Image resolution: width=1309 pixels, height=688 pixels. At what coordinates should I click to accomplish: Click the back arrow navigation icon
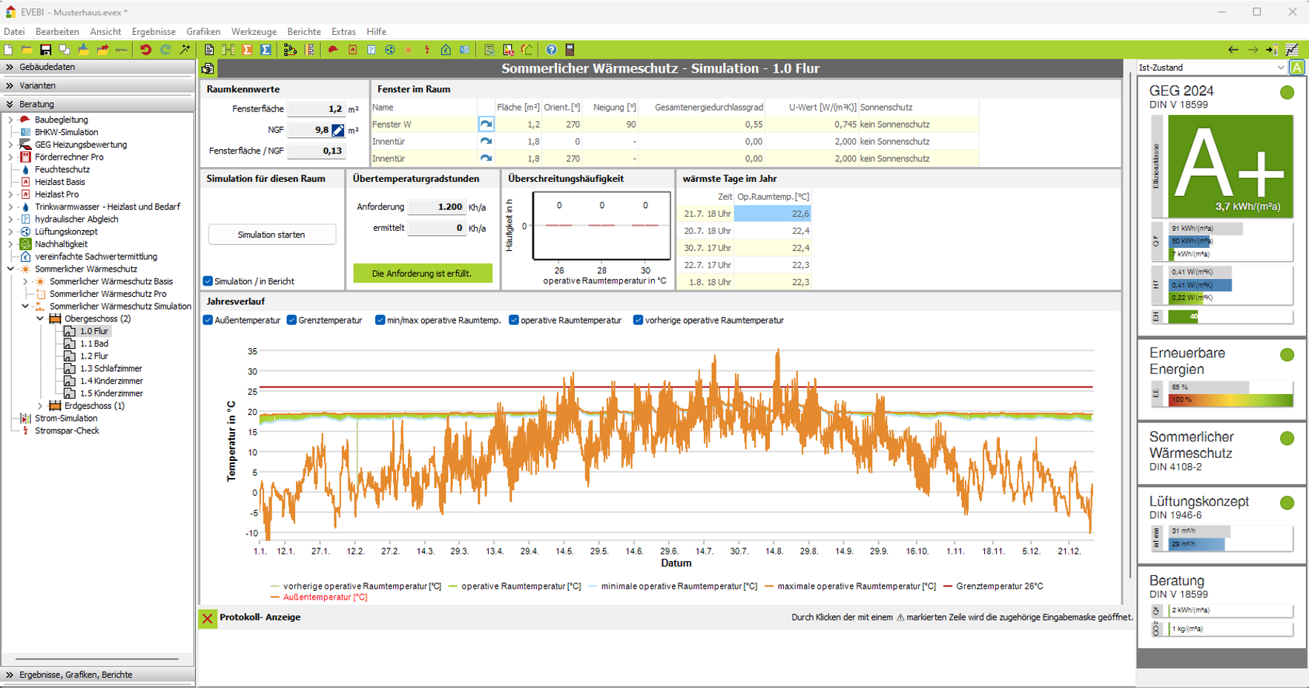click(1233, 50)
